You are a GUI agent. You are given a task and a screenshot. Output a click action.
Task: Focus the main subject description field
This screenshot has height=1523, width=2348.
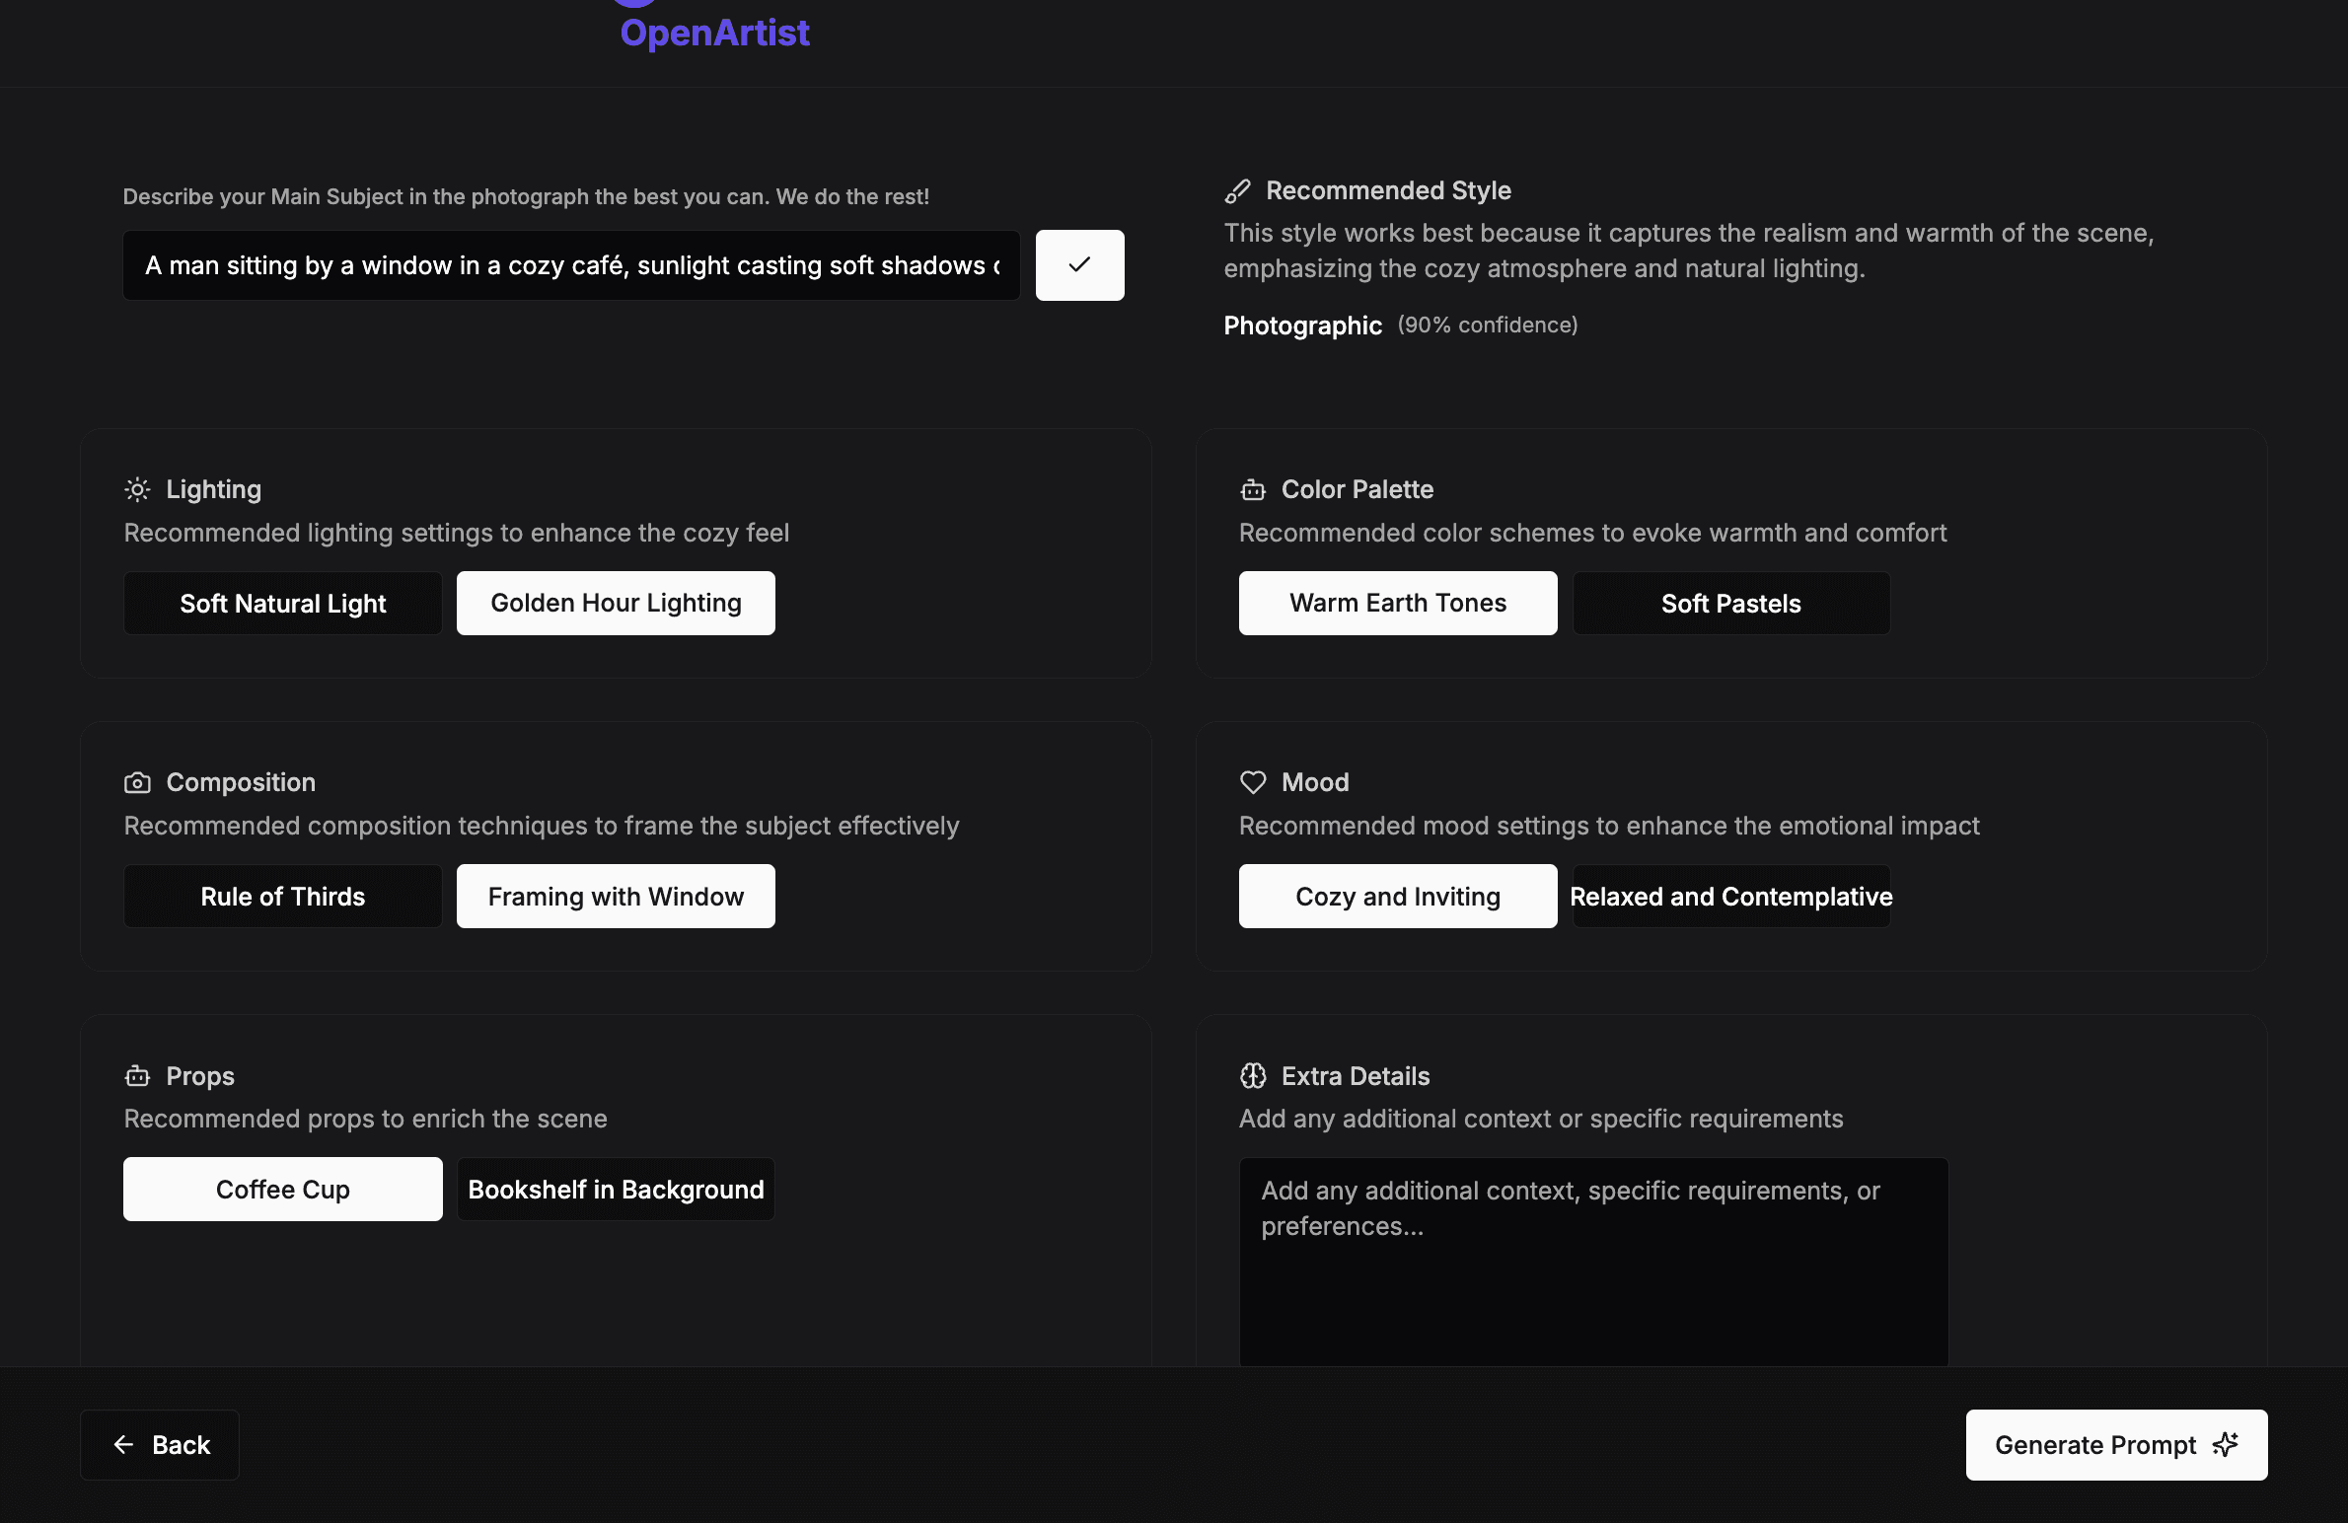(x=571, y=264)
